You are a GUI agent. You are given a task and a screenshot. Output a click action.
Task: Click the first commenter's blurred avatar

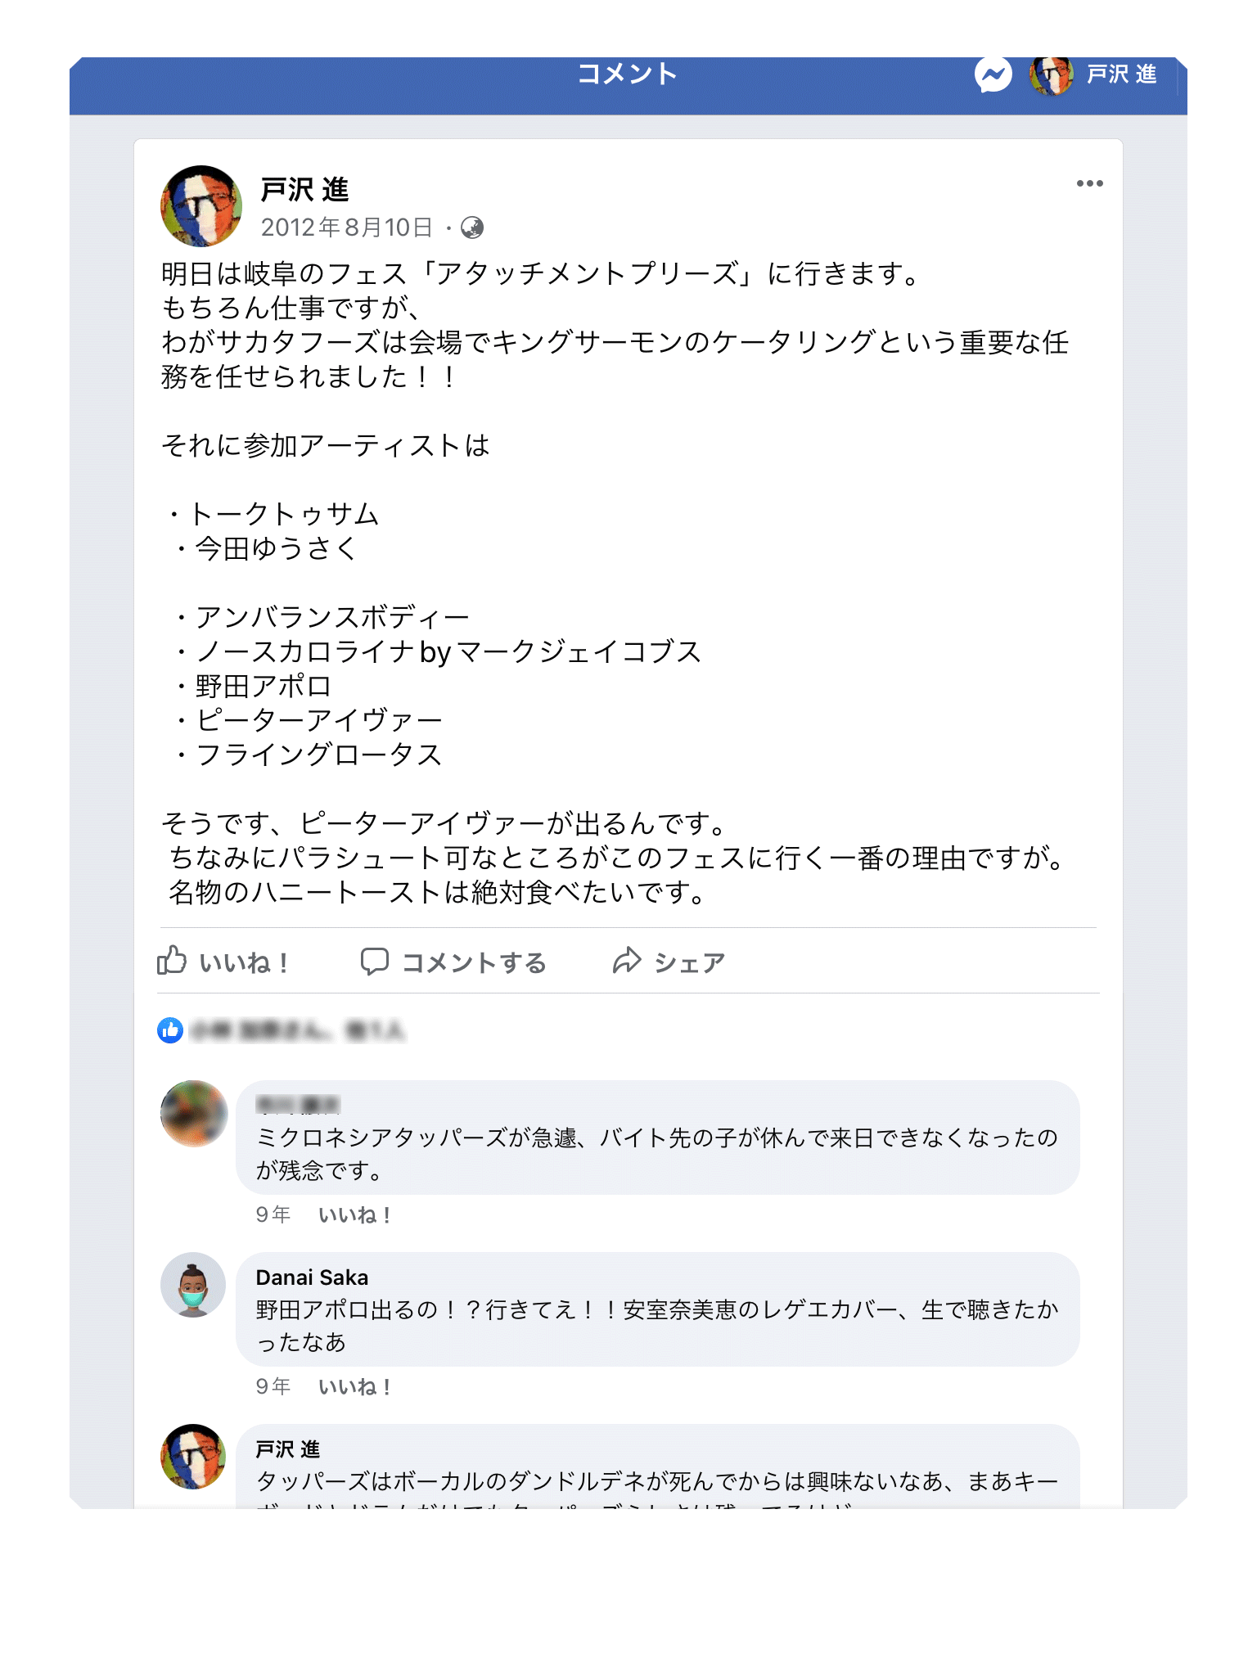[194, 1113]
